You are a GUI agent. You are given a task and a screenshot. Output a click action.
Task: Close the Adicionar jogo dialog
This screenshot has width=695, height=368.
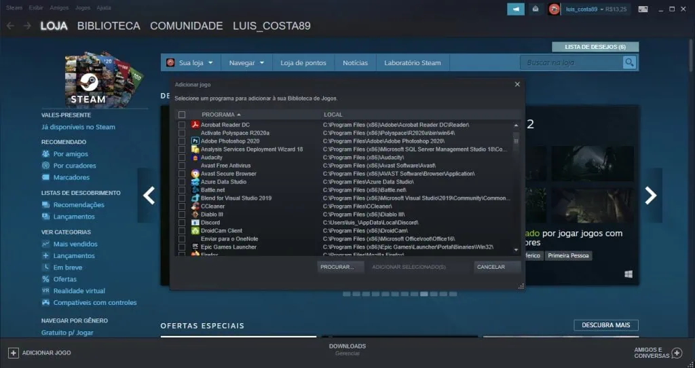point(517,84)
